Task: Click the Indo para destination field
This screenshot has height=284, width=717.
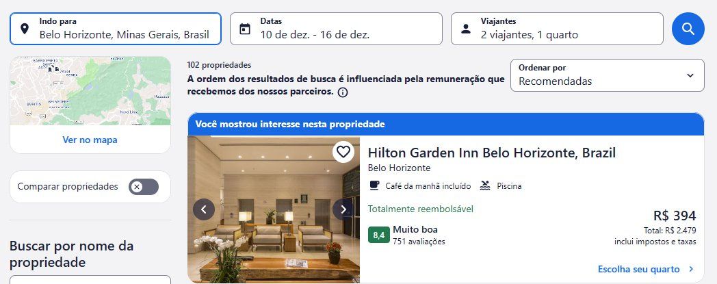Action: click(116, 29)
